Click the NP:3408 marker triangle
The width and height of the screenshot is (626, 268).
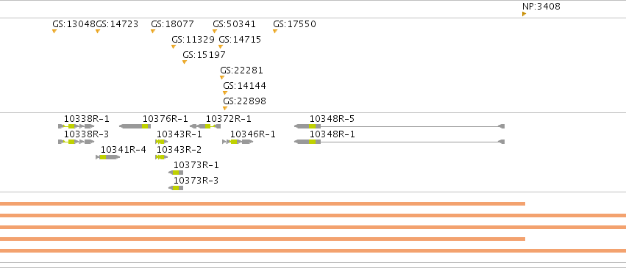(x=524, y=14)
